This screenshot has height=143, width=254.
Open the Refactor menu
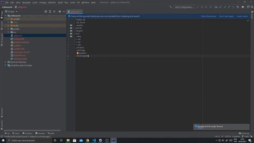click(52, 2)
